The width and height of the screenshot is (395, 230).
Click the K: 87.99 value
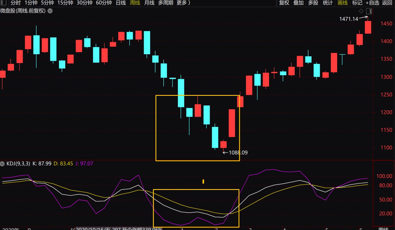[42, 163]
